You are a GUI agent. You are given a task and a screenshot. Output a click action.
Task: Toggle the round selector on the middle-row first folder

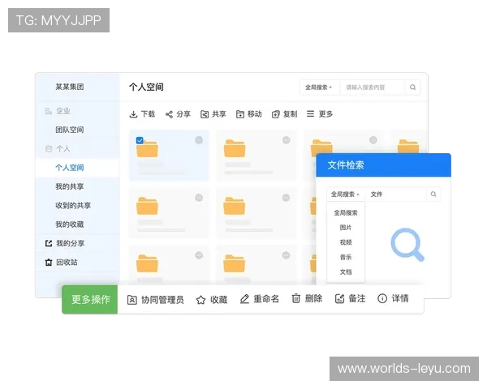coord(199,198)
